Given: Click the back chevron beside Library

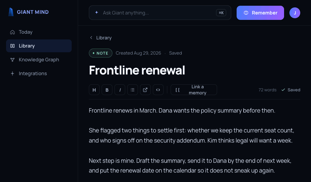Looking at the screenshot, I should click(91, 37).
